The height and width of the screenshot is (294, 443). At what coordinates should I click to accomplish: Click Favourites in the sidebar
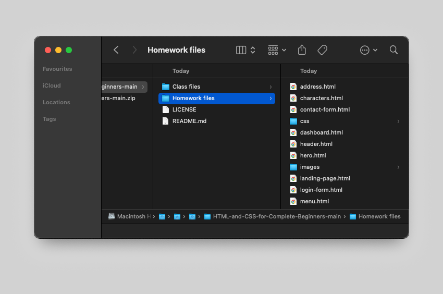pos(57,69)
